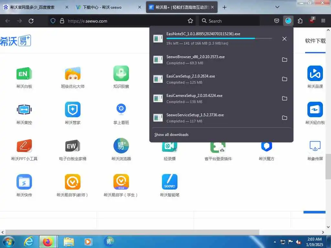Open the 希沃魔方 app icon
Image resolution: width=331 pixels, height=248 pixels.
[266, 147]
